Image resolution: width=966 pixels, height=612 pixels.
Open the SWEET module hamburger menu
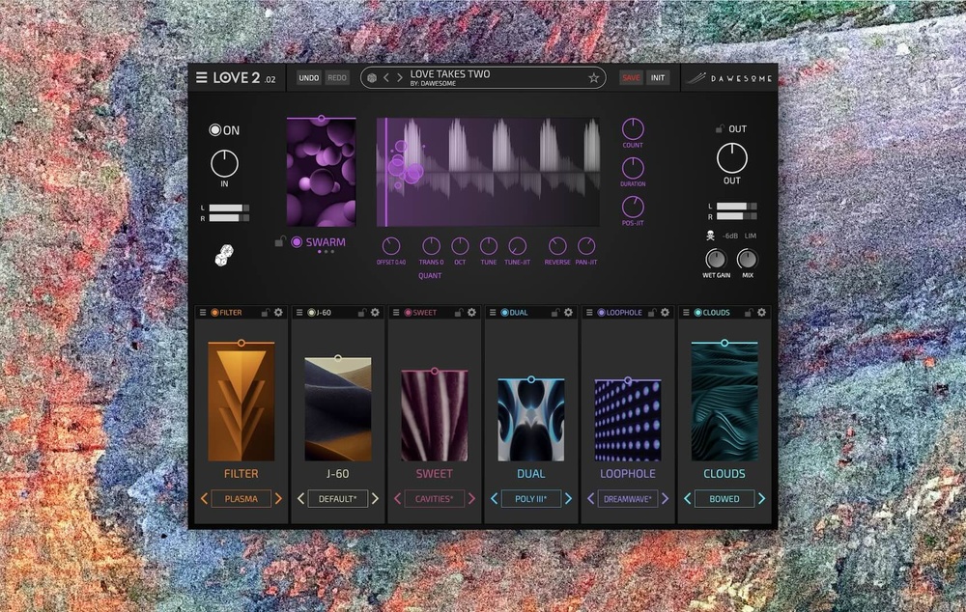tap(396, 313)
